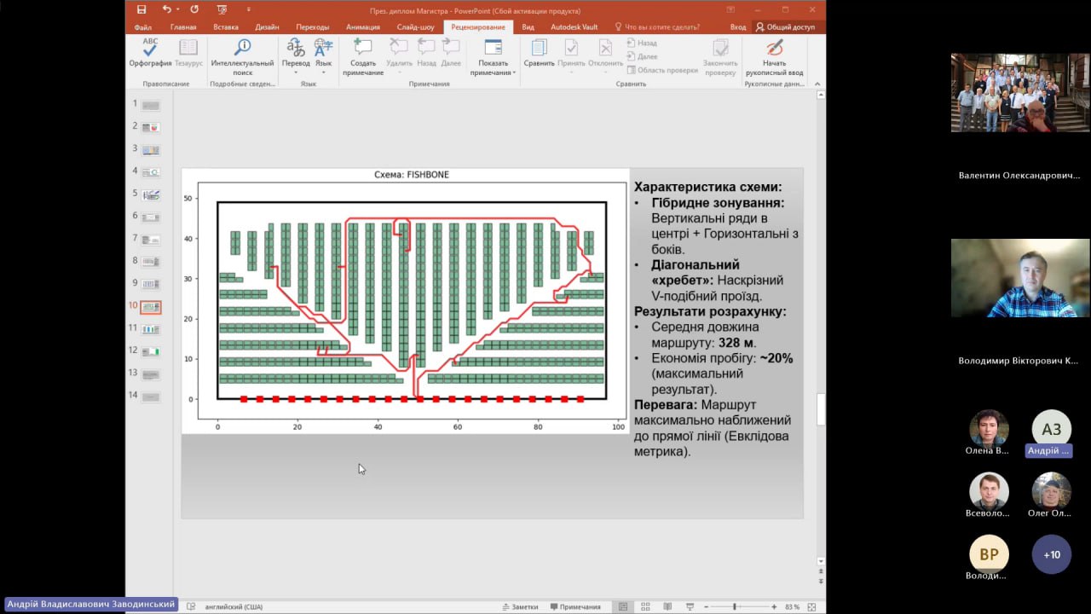Toggle the Заметки notes pane
This screenshot has width=1091, height=614.
(x=520, y=606)
